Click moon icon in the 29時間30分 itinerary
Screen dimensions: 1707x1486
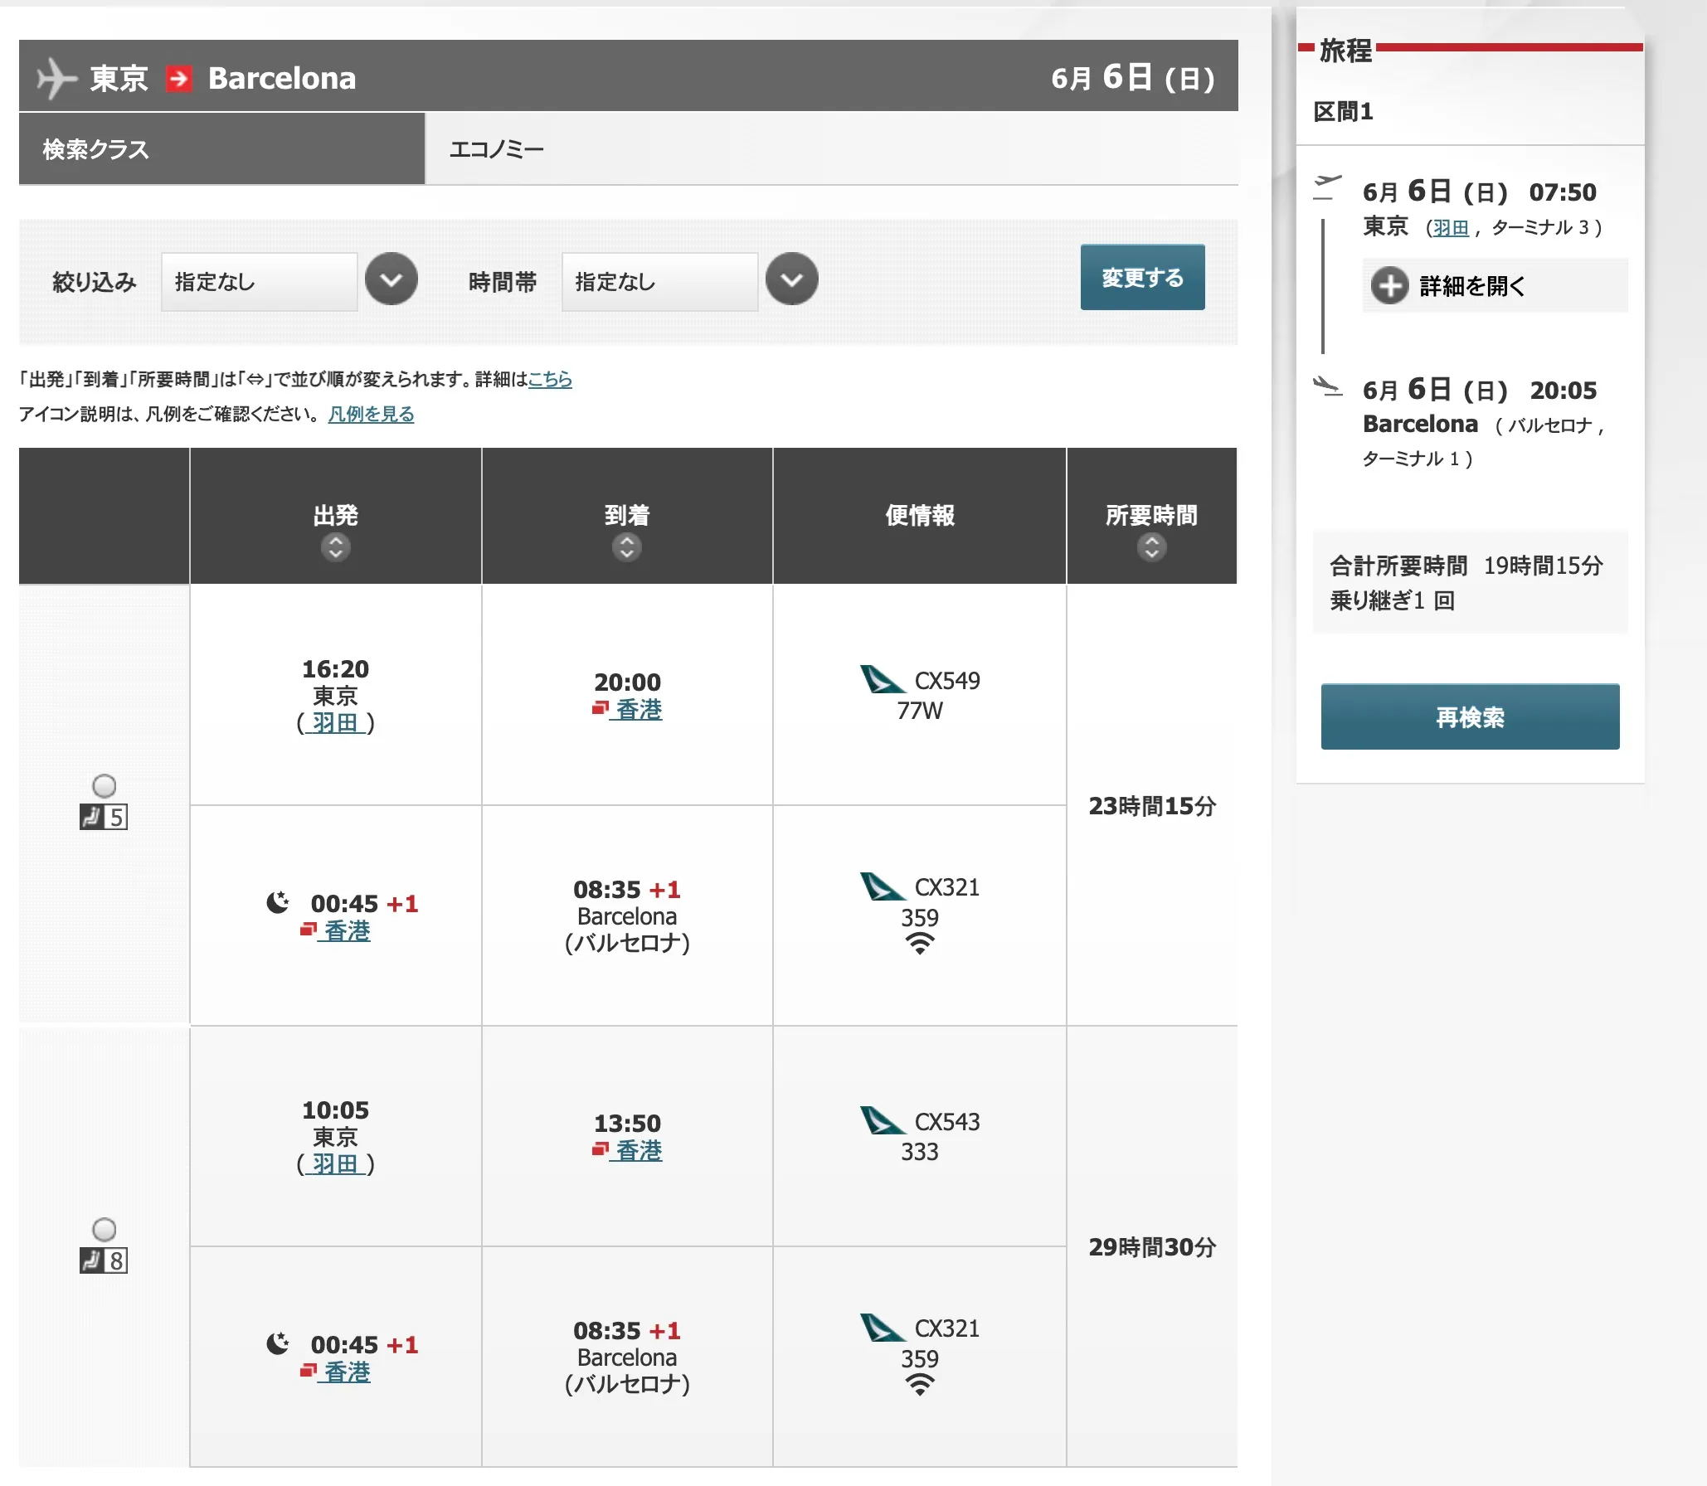pos(278,1343)
